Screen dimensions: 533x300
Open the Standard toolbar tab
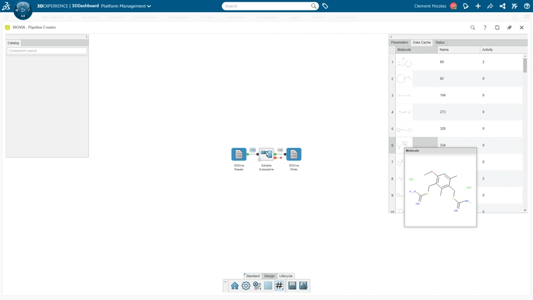(x=253, y=276)
